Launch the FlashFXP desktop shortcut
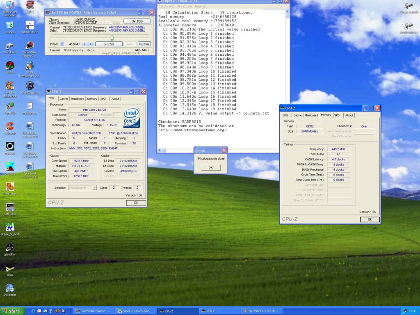The image size is (420, 315). pyautogui.click(x=10, y=108)
